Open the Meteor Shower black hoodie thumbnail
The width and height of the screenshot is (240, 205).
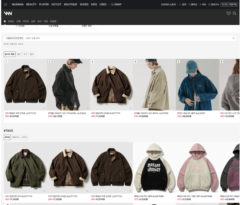[154, 168]
